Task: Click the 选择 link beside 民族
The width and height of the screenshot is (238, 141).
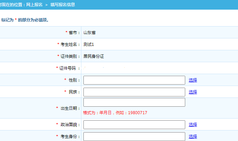Action: pos(193,92)
